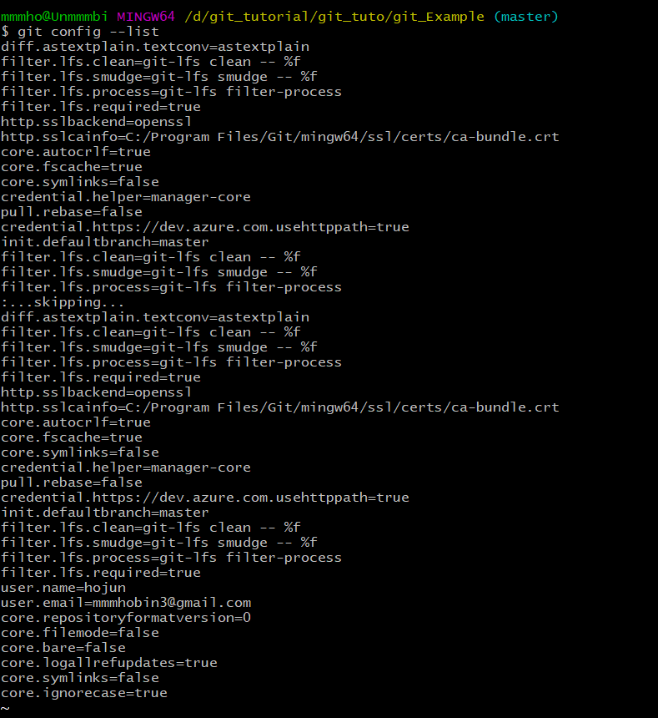Click the core.filemode=false line
This screenshot has height=718, width=658.
pyautogui.click(x=80, y=633)
